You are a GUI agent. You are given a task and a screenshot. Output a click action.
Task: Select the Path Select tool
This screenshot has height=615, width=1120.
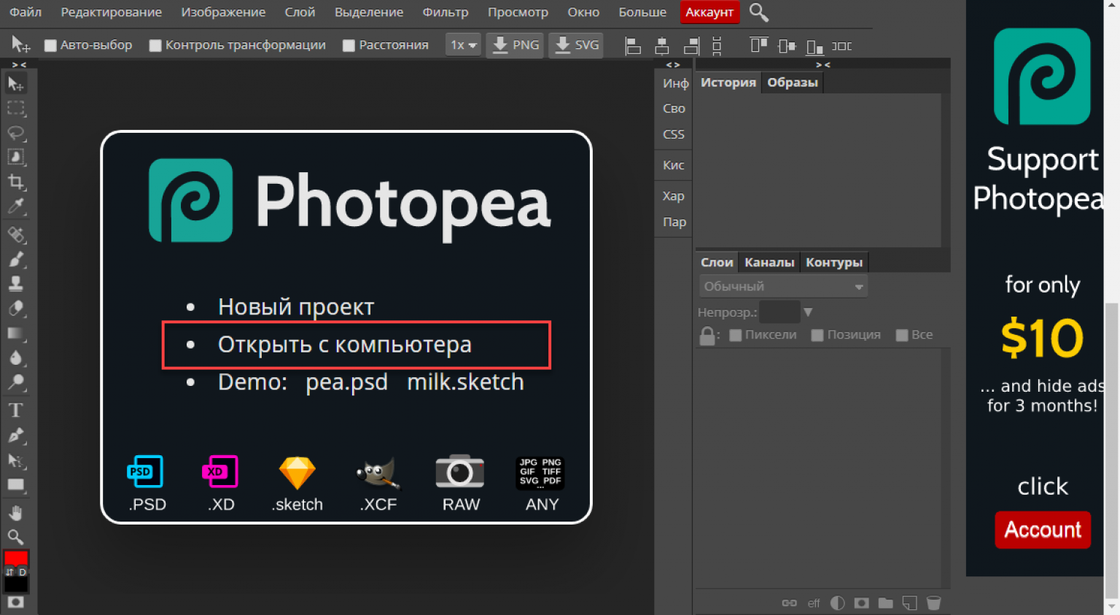point(15,460)
